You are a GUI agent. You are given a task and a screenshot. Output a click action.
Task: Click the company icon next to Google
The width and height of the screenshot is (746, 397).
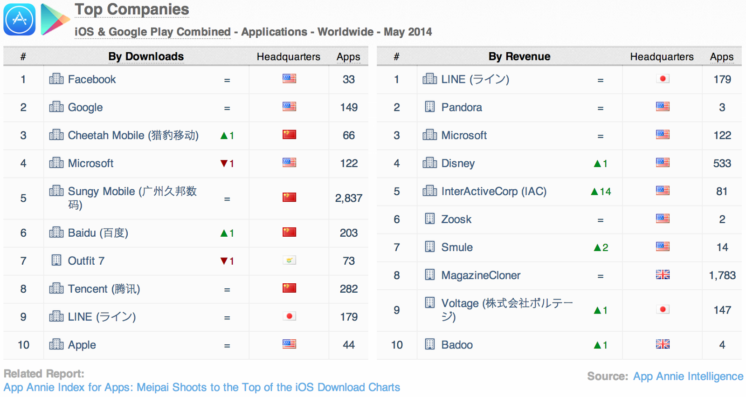[56, 107]
